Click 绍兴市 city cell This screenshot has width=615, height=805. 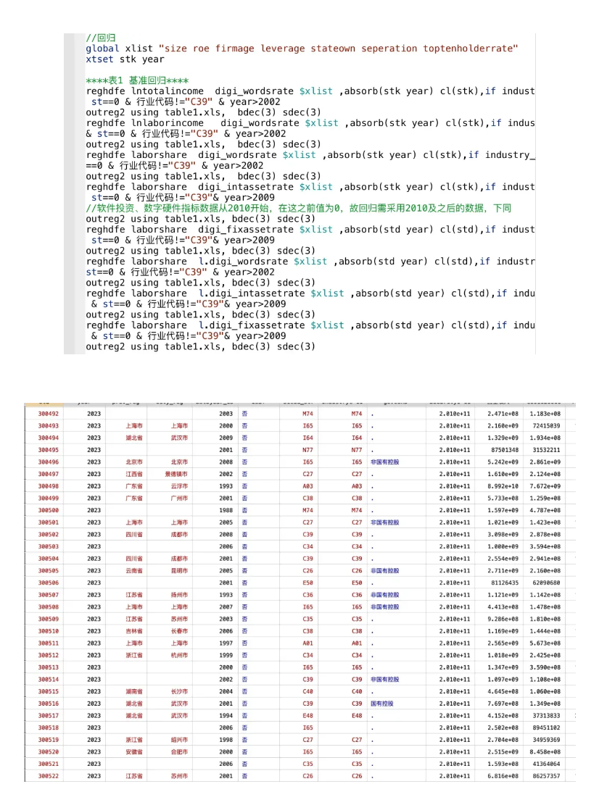pyautogui.click(x=179, y=740)
